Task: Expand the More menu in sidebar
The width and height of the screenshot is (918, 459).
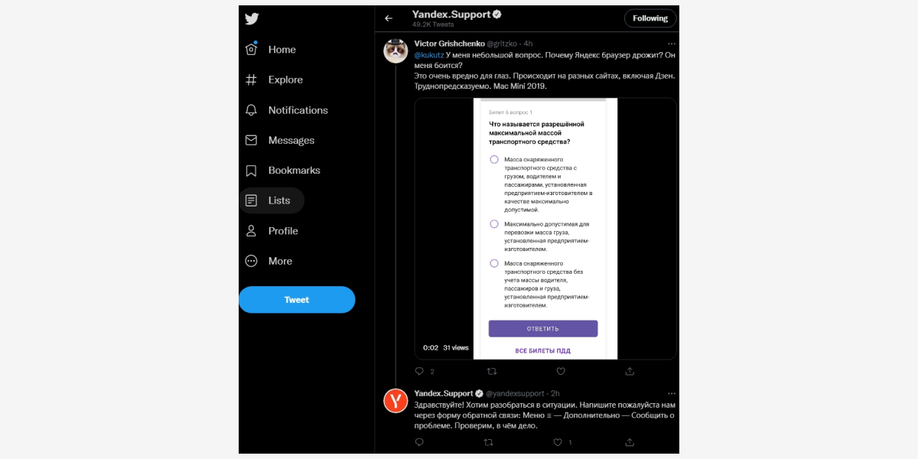Action: tap(269, 261)
